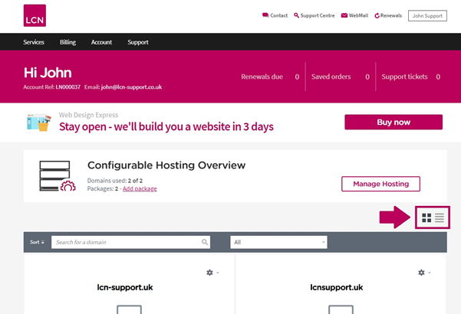Open the Support Centre link

[x=314, y=15]
